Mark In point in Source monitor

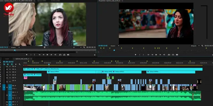pyautogui.click(x=31, y=55)
